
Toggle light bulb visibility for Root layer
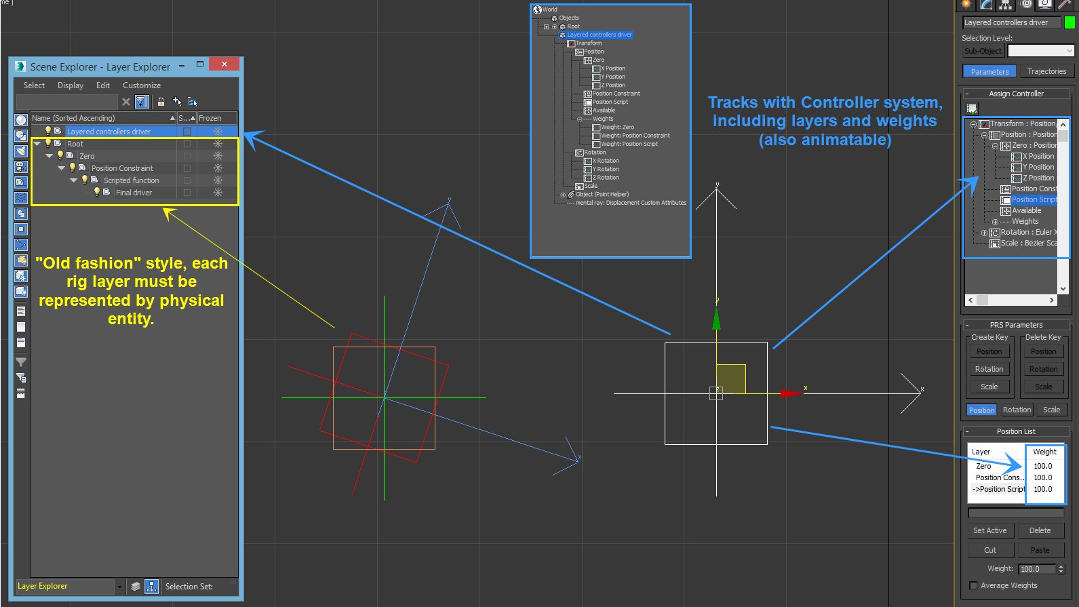[48, 143]
